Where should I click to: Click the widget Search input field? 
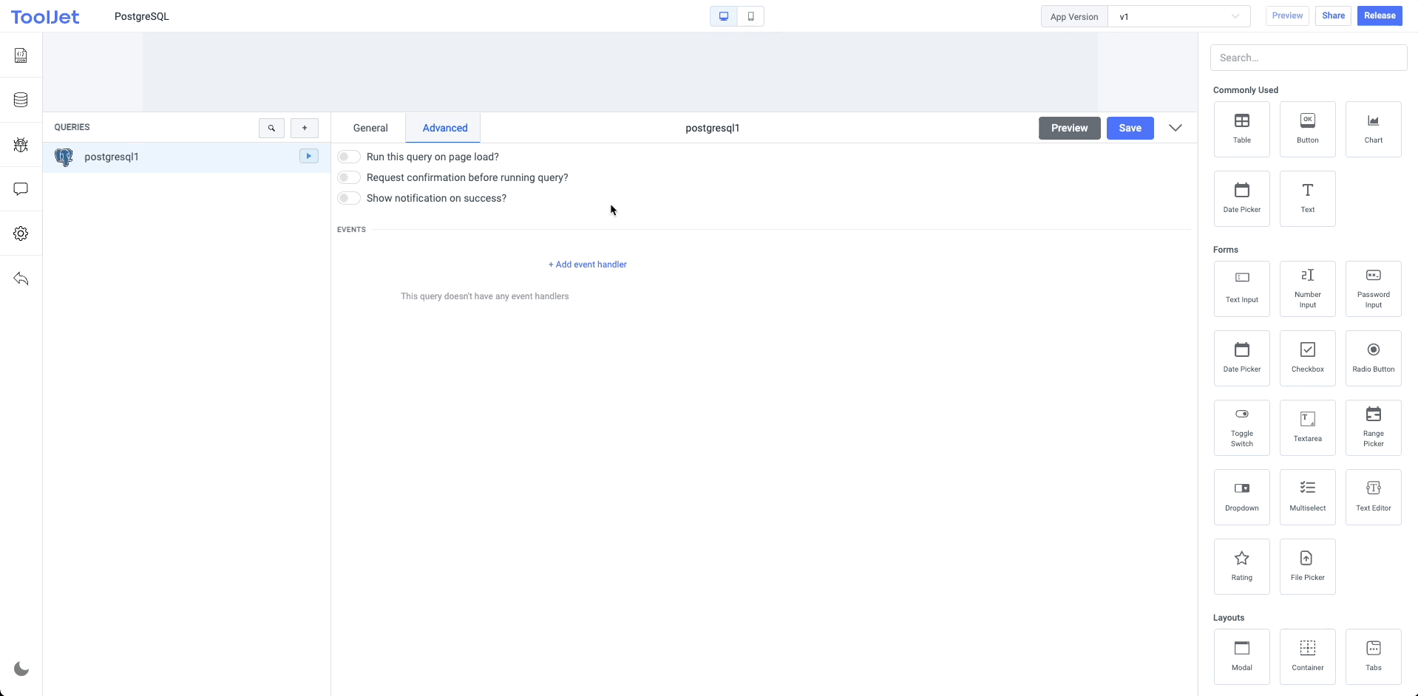pyautogui.click(x=1308, y=58)
